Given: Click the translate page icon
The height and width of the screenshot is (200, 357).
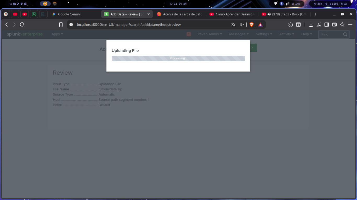Looking at the screenshot, I should pos(233,25).
